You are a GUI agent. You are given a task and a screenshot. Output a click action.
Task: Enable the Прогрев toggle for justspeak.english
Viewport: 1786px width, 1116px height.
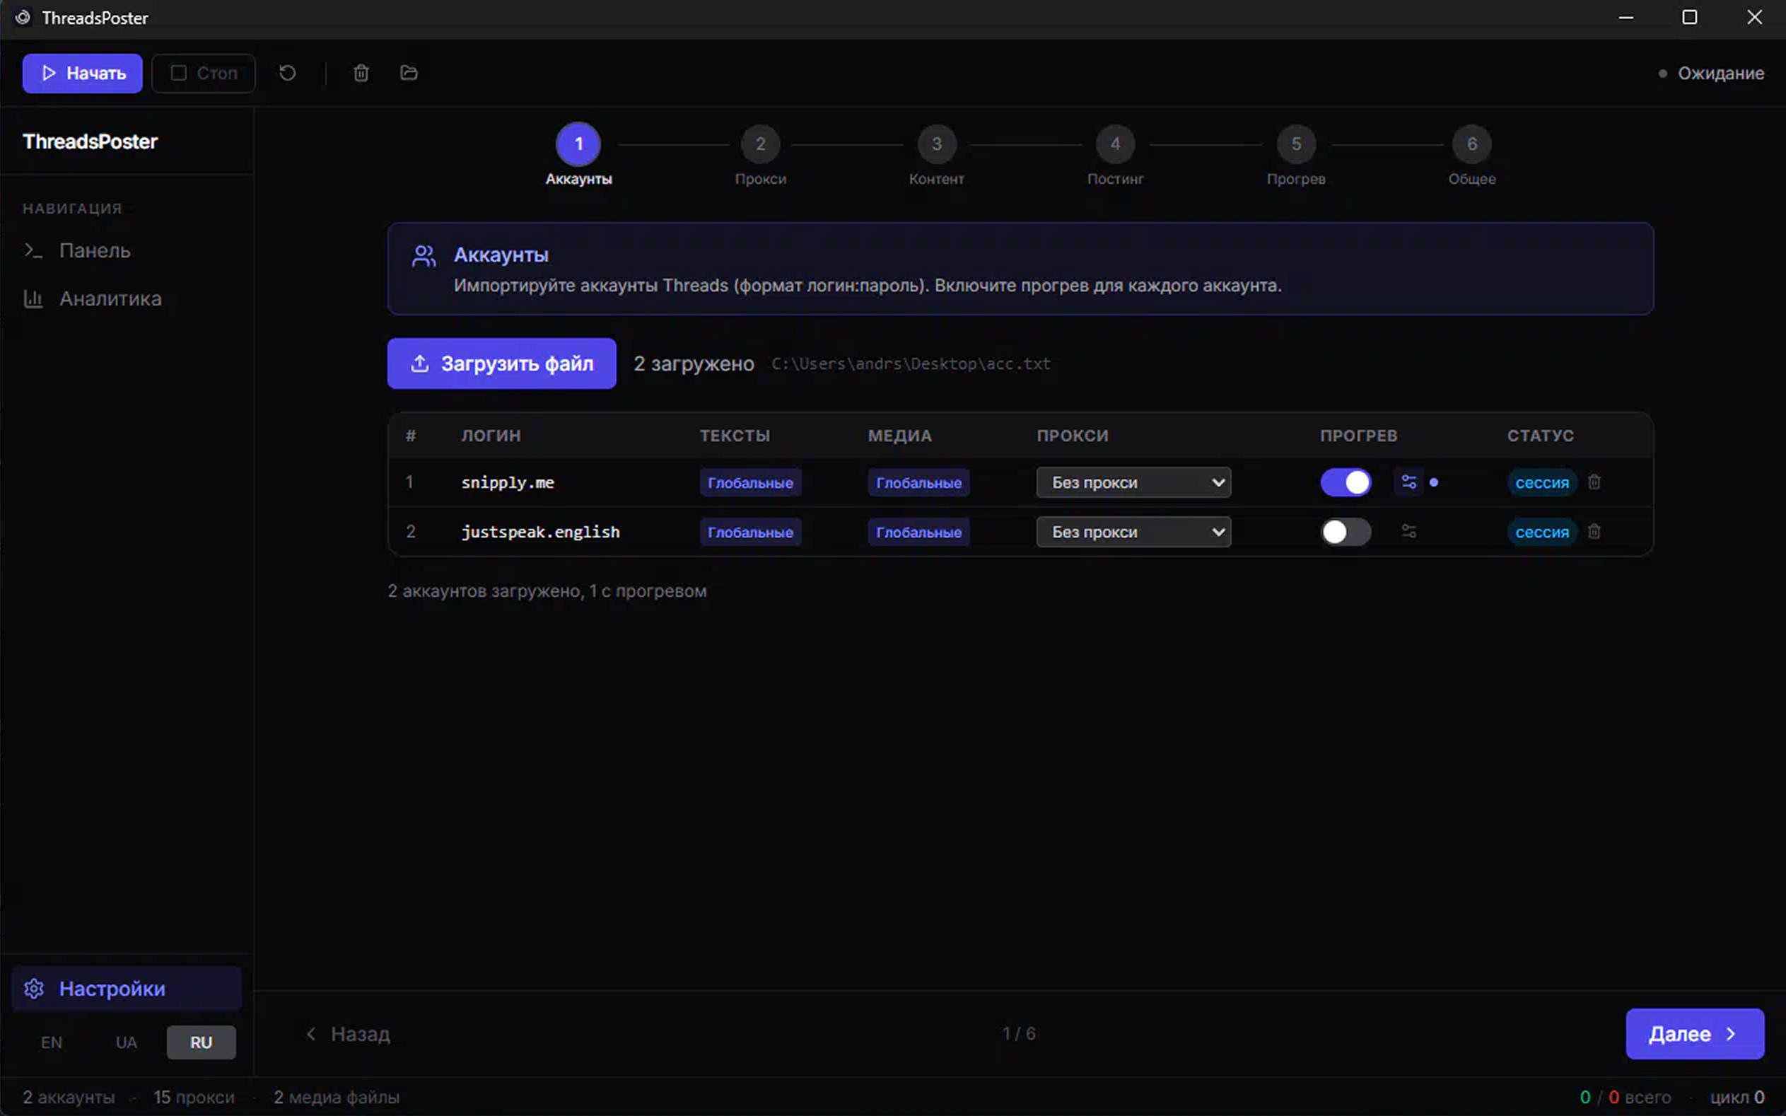1346,531
